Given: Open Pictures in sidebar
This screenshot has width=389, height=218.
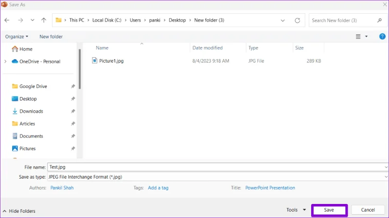Looking at the screenshot, I should [x=24, y=149].
